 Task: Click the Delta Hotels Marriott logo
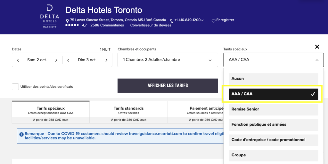[50, 17]
